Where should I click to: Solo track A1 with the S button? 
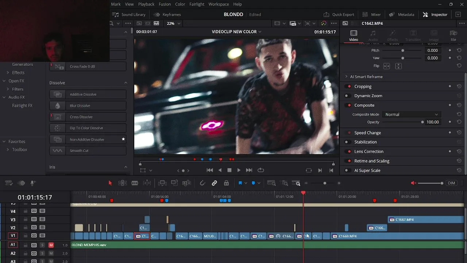[42, 245]
